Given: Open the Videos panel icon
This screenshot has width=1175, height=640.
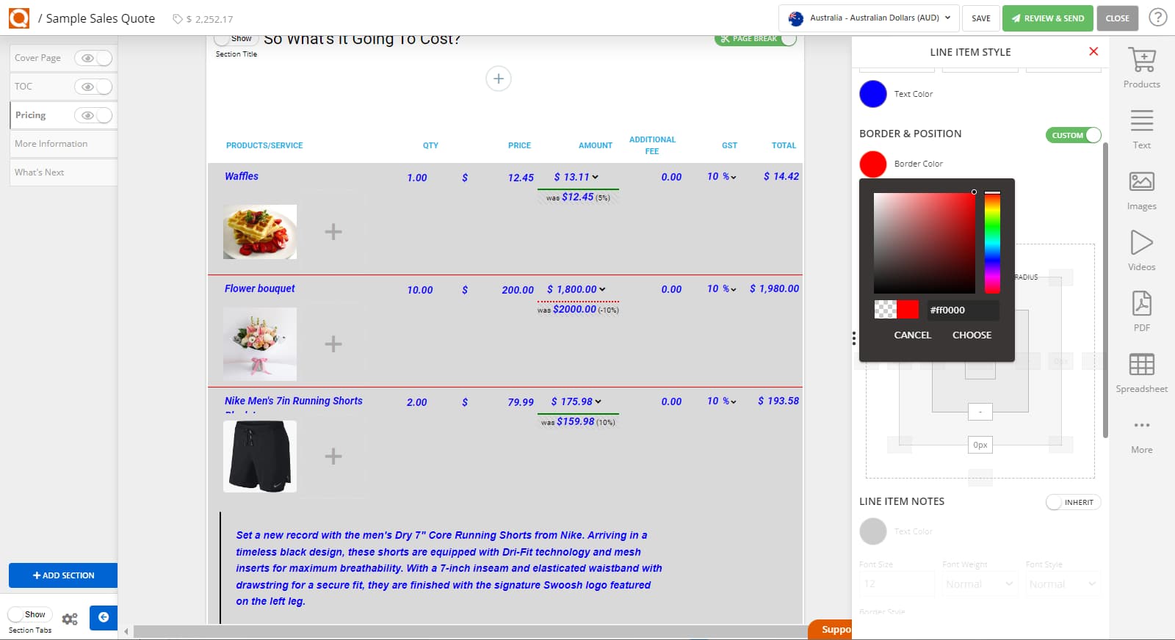Looking at the screenshot, I should coord(1141,242).
